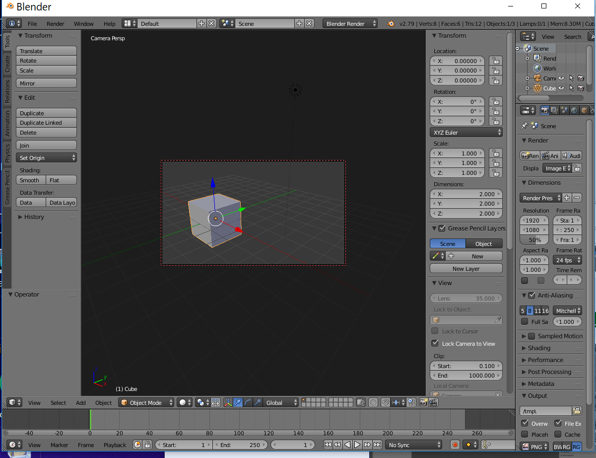Image resolution: width=596 pixels, height=458 pixels.
Task: Open the Object Mode dropdown
Action: click(x=146, y=402)
